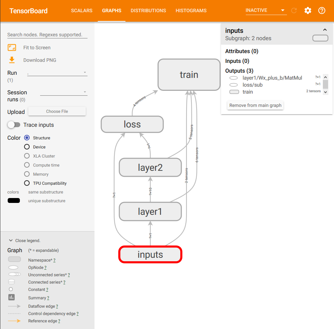Select the loss node in graph

pos(132,124)
